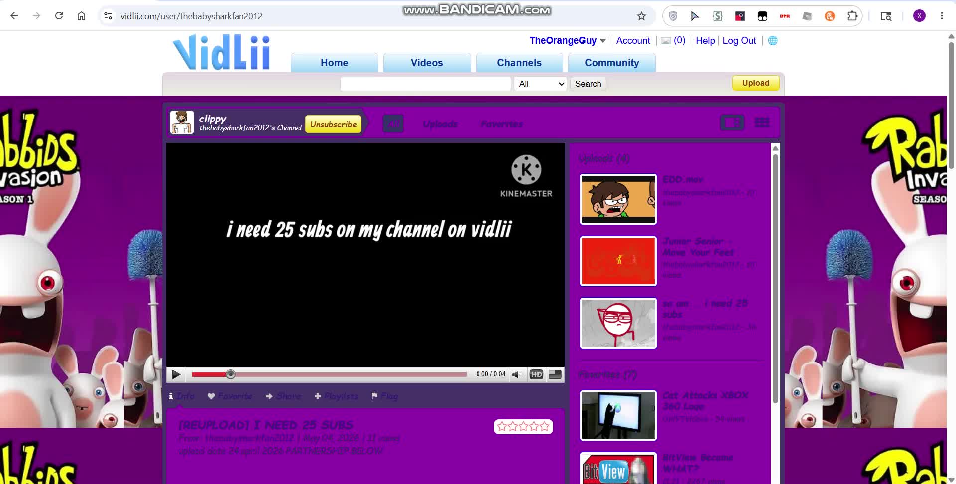The height and width of the screenshot is (484, 956).
Task: Click the Cat Attacks XBOX 360 Logo title
Action: tap(705, 401)
